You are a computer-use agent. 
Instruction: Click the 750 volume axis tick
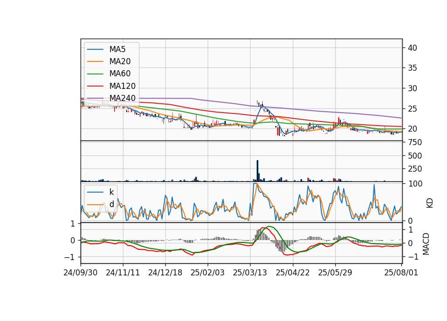click(415, 142)
